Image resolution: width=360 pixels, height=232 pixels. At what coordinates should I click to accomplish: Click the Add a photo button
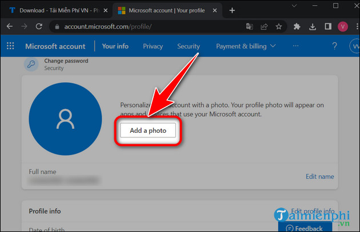click(148, 131)
